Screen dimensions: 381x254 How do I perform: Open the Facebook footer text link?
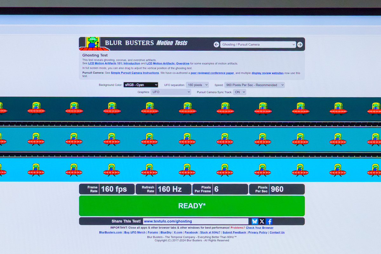click(x=191, y=232)
